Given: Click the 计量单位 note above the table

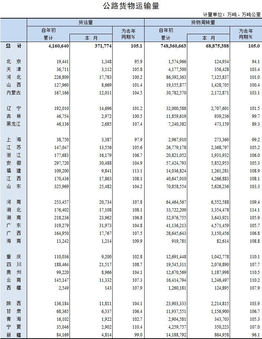Looking at the screenshot, I should pos(232,14).
